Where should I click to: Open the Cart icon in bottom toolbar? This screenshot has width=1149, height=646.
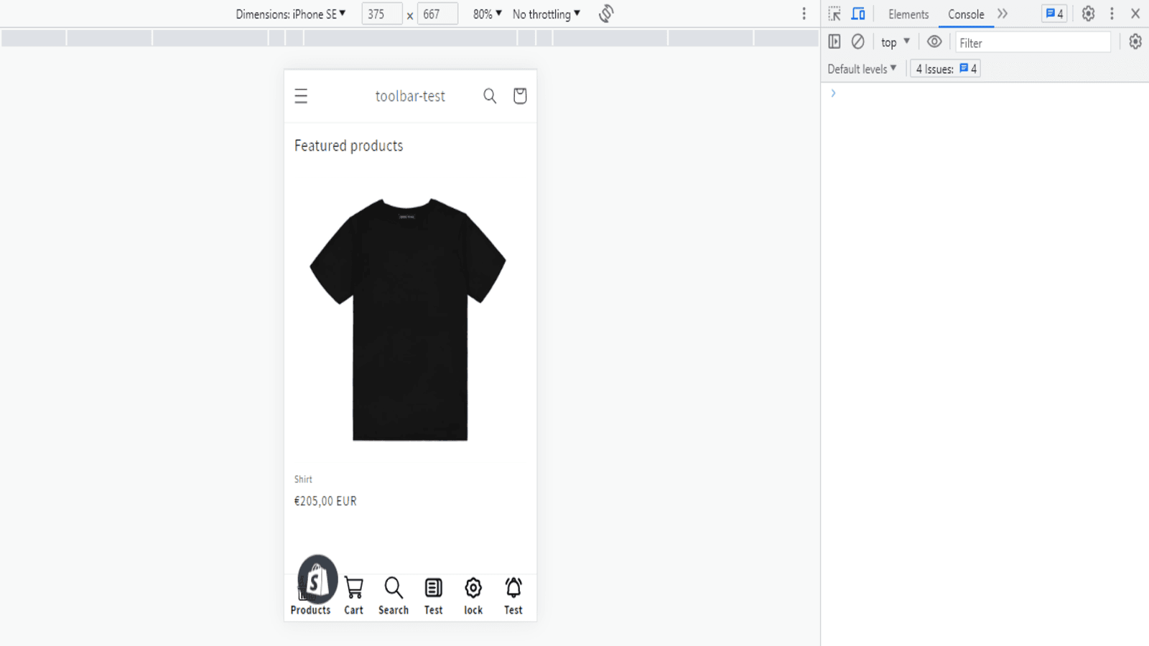[x=353, y=587]
